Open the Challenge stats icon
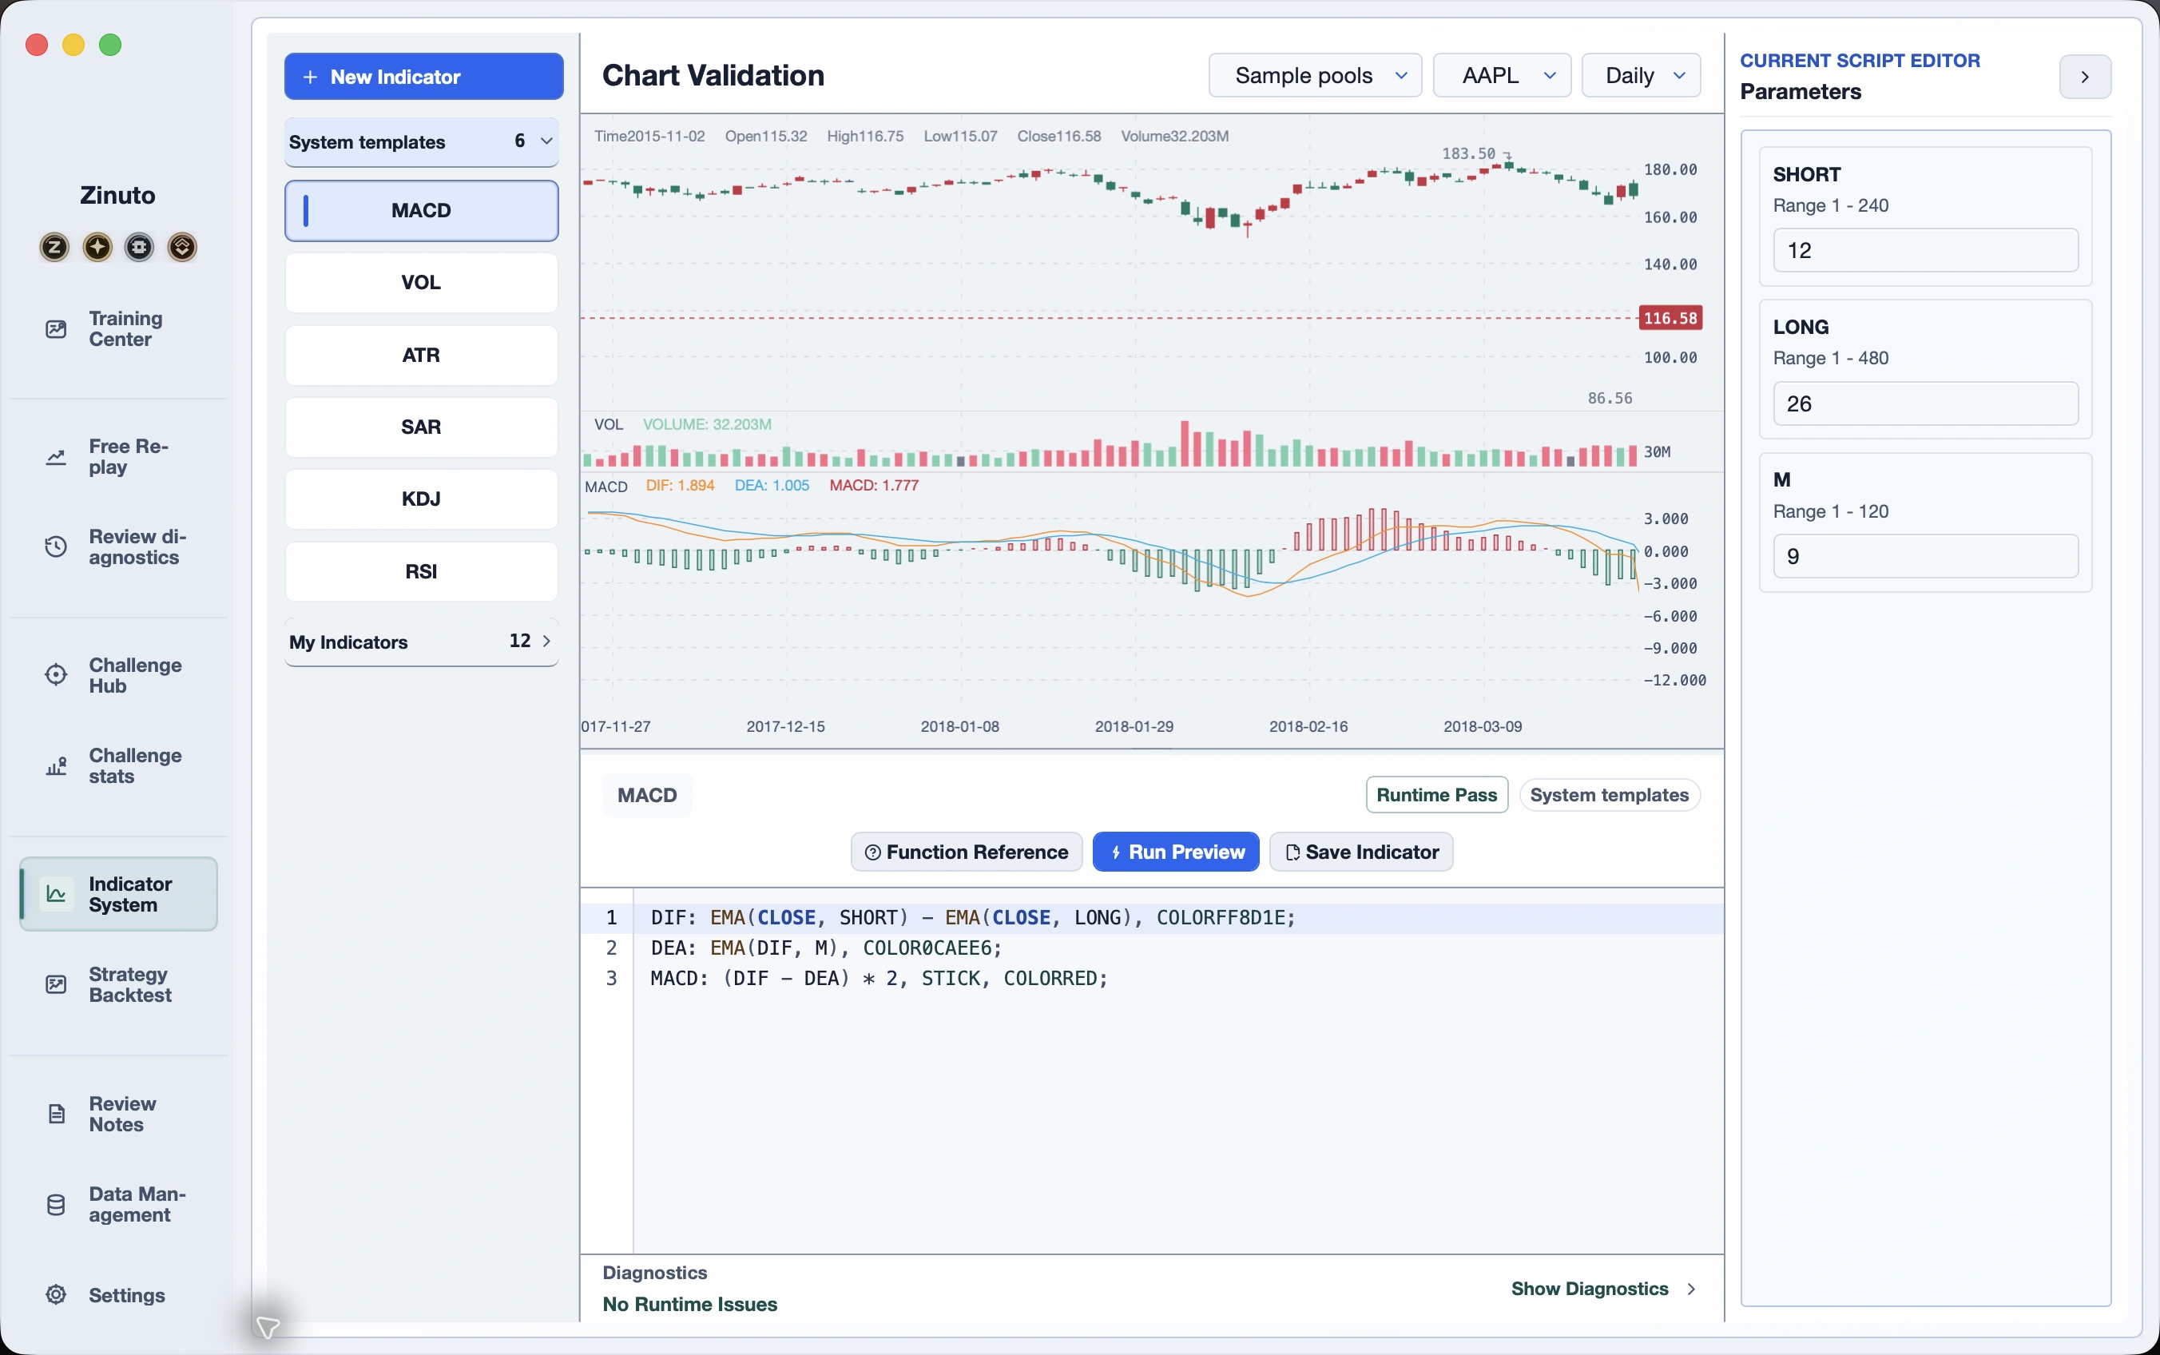Viewport: 2160px width, 1355px height. [x=56, y=766]
